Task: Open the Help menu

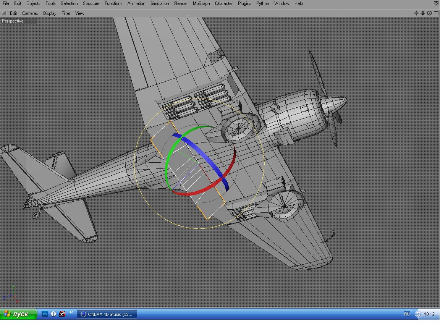Action: click(x=299, y=3)
